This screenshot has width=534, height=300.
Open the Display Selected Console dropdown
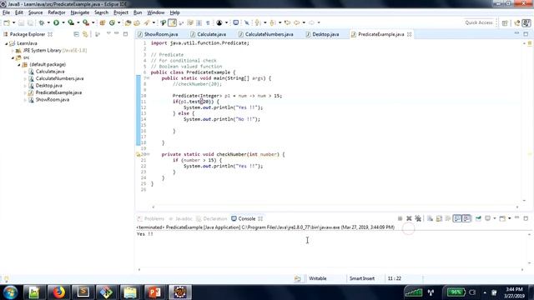(x=495, y=218)
